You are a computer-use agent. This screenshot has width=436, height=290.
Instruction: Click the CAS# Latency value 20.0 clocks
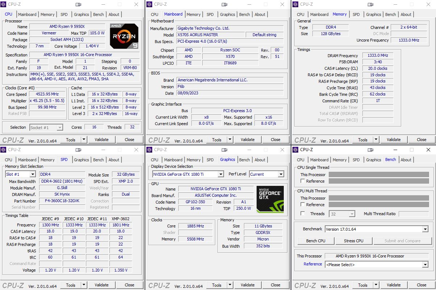pos(378,68)
